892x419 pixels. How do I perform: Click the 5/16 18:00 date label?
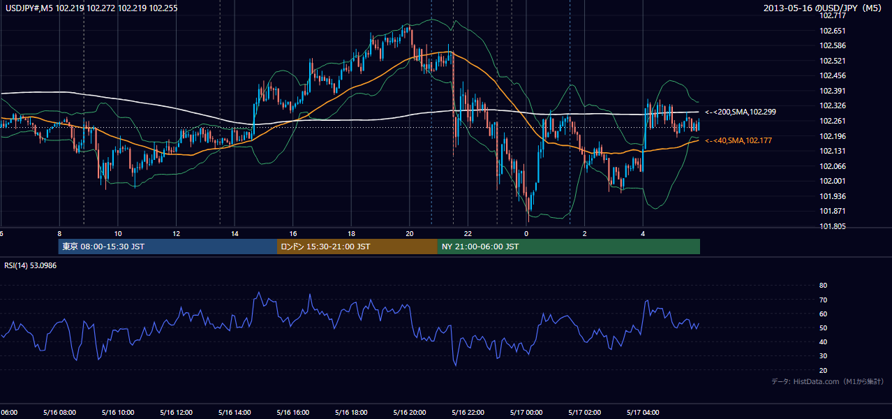pyautogui.click(x=351, y=412)
